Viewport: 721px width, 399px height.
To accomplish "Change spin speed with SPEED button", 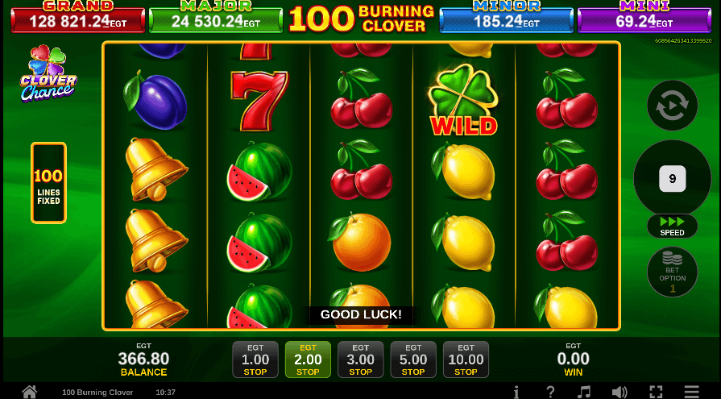I will coord(672,227).
